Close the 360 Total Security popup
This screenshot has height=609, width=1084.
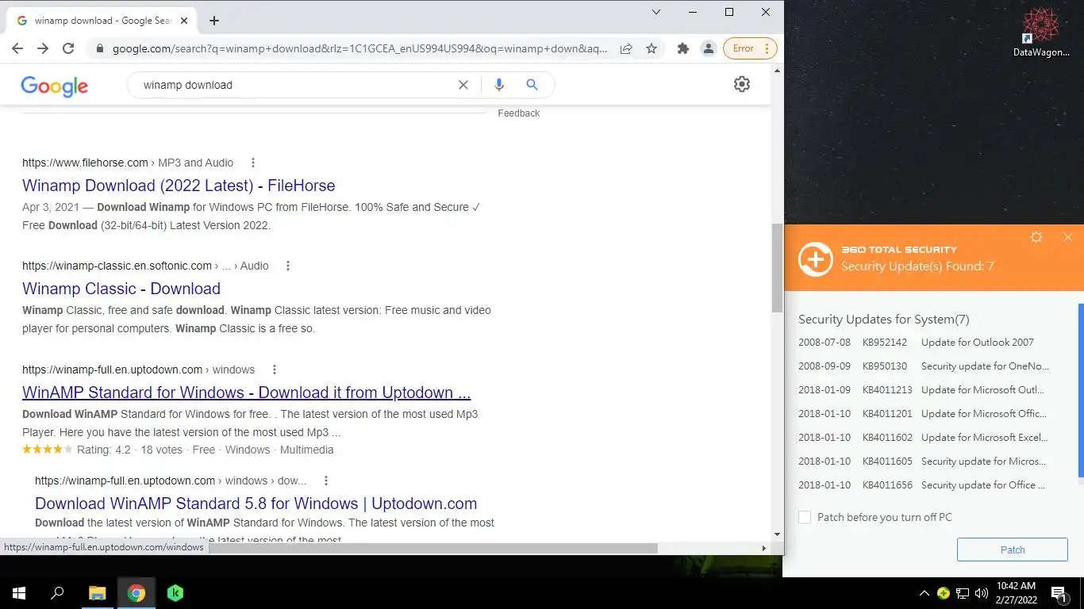coord(1068,237)
